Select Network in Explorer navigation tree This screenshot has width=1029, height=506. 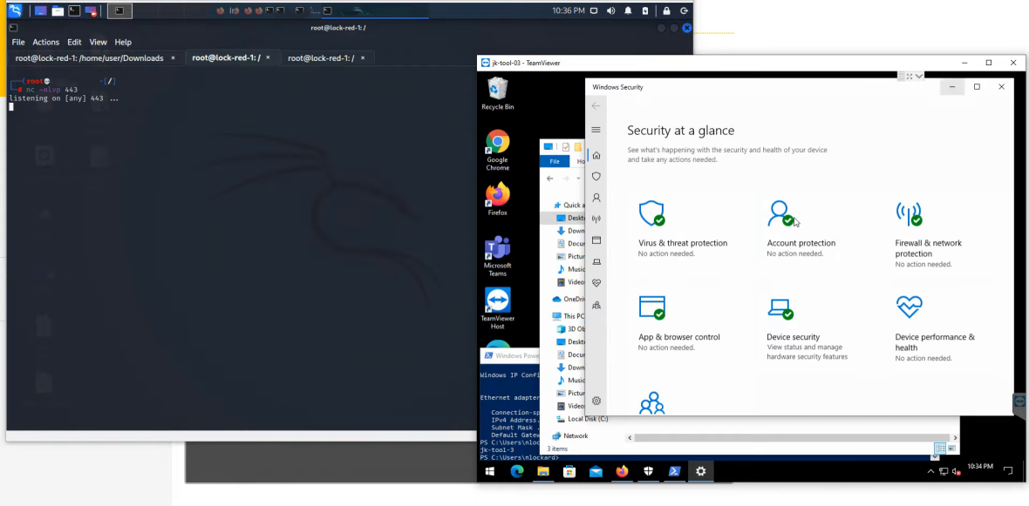click(x=570, y=435)
